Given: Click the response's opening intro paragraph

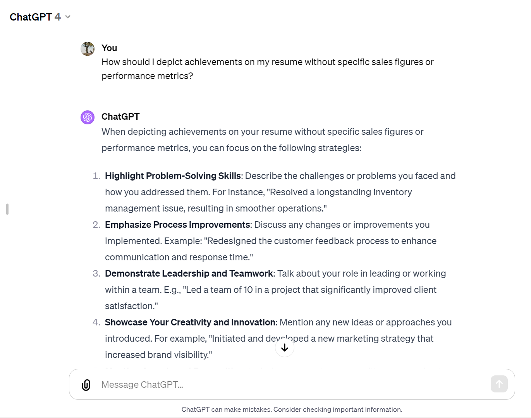Looking at the screenshot, I should 262,140.
